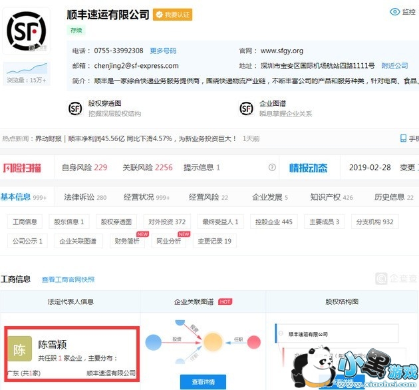419x390 pixels.
Task: Click the central yellow node in relation graph
Action: 213,342
